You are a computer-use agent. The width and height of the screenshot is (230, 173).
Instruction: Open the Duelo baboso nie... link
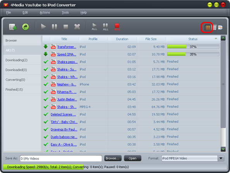coord(64,137)
